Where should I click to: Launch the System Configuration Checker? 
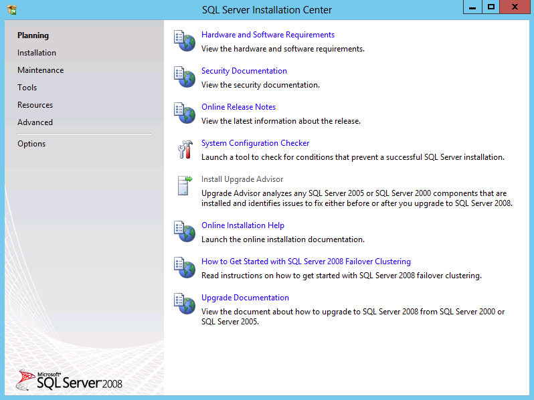tap(256, 143)
